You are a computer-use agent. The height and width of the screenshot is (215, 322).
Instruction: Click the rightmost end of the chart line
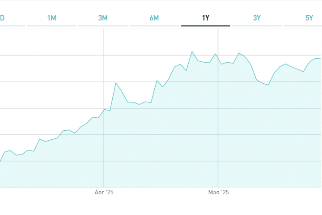[321, 59]
